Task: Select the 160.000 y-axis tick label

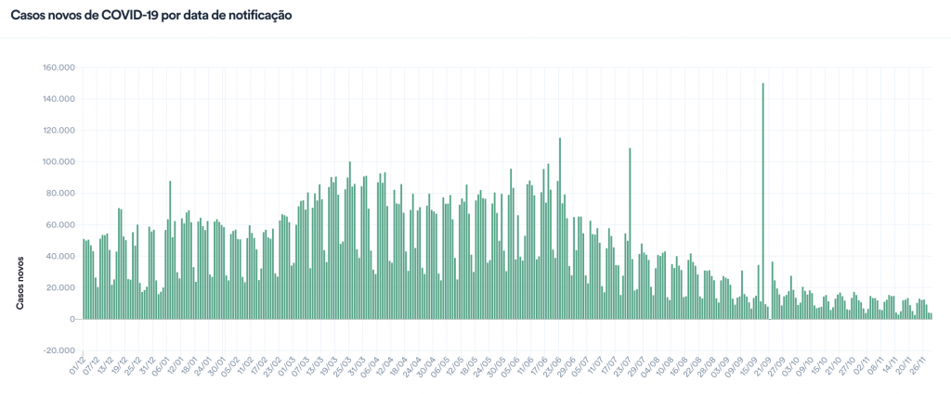Action: 58,68
